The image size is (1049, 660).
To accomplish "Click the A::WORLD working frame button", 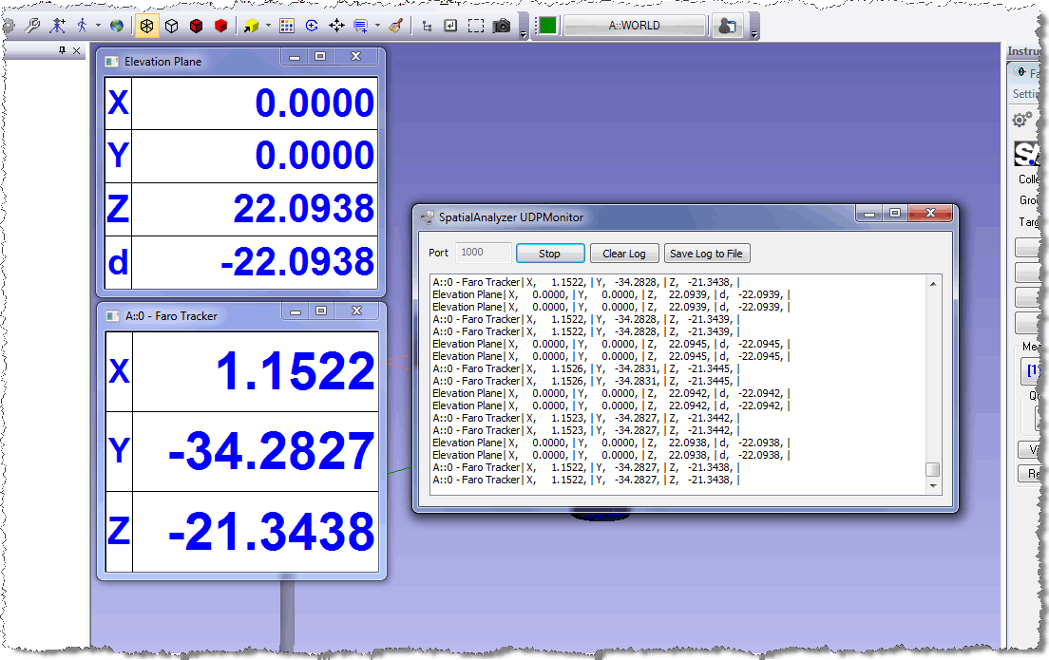I will tap(634, 26).
